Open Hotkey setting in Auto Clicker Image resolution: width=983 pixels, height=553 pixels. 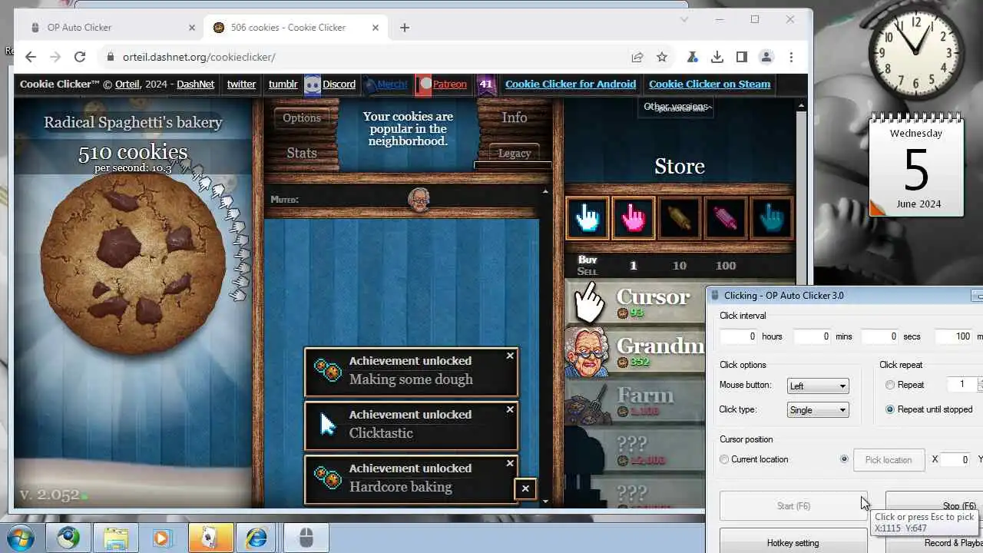(793, 541)
